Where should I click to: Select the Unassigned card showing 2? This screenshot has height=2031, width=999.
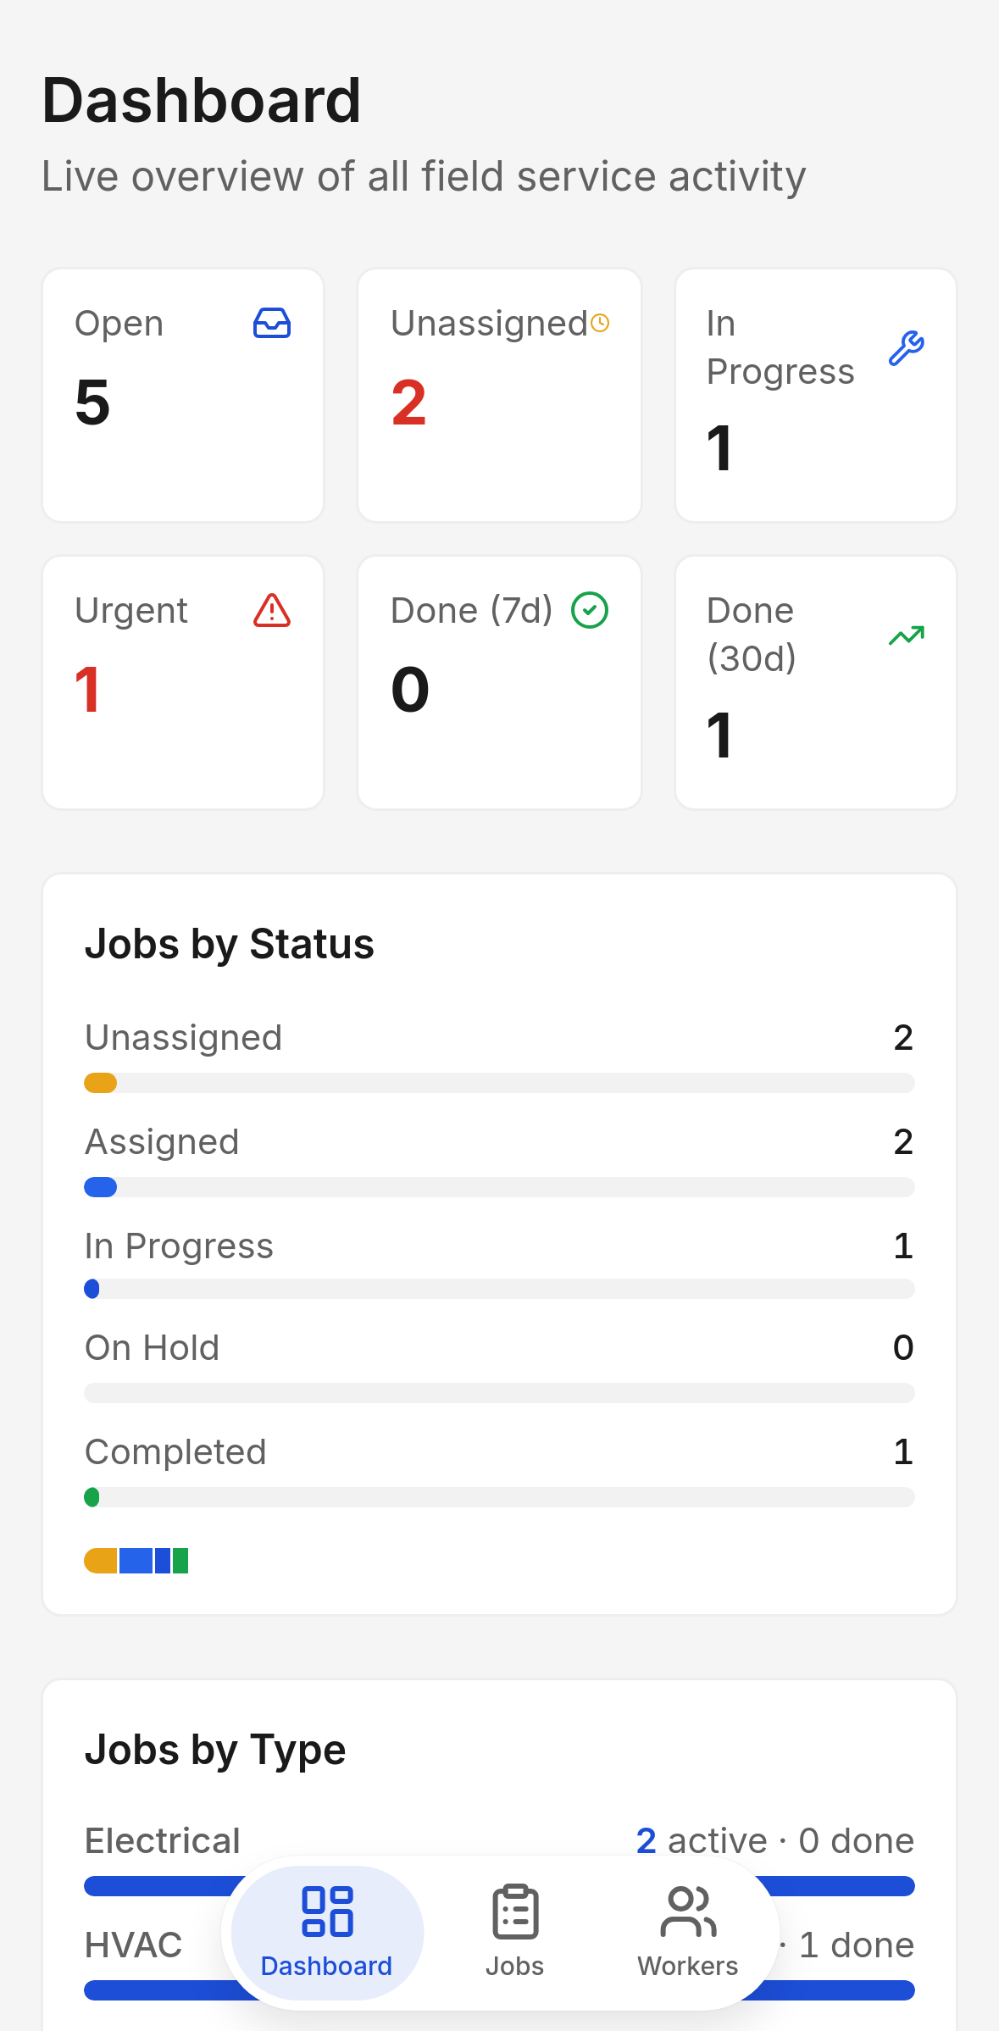[x=499, y=396]
